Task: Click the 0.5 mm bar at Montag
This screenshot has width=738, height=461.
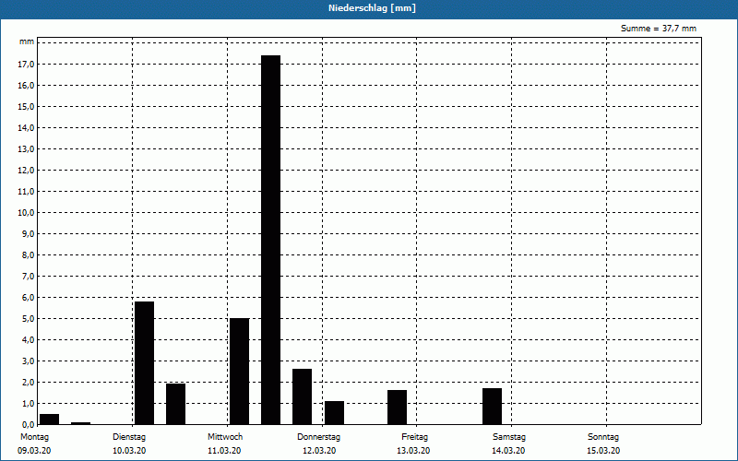Action: tap(50, 420)
